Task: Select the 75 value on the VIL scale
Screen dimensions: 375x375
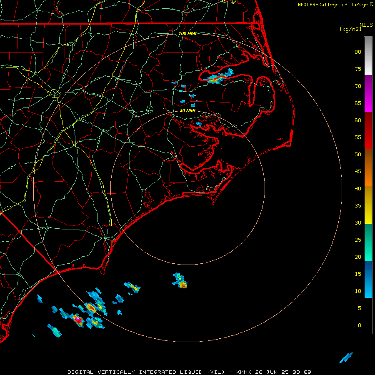Action: point(358,69)
